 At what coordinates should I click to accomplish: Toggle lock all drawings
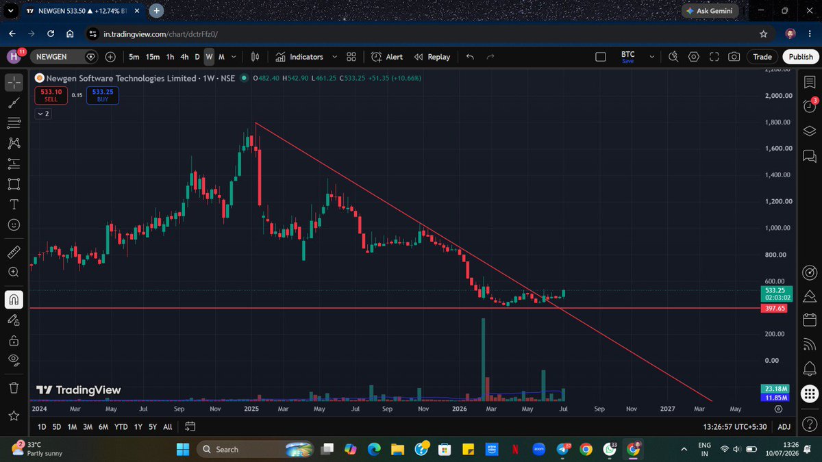click(x=14, y=340)
